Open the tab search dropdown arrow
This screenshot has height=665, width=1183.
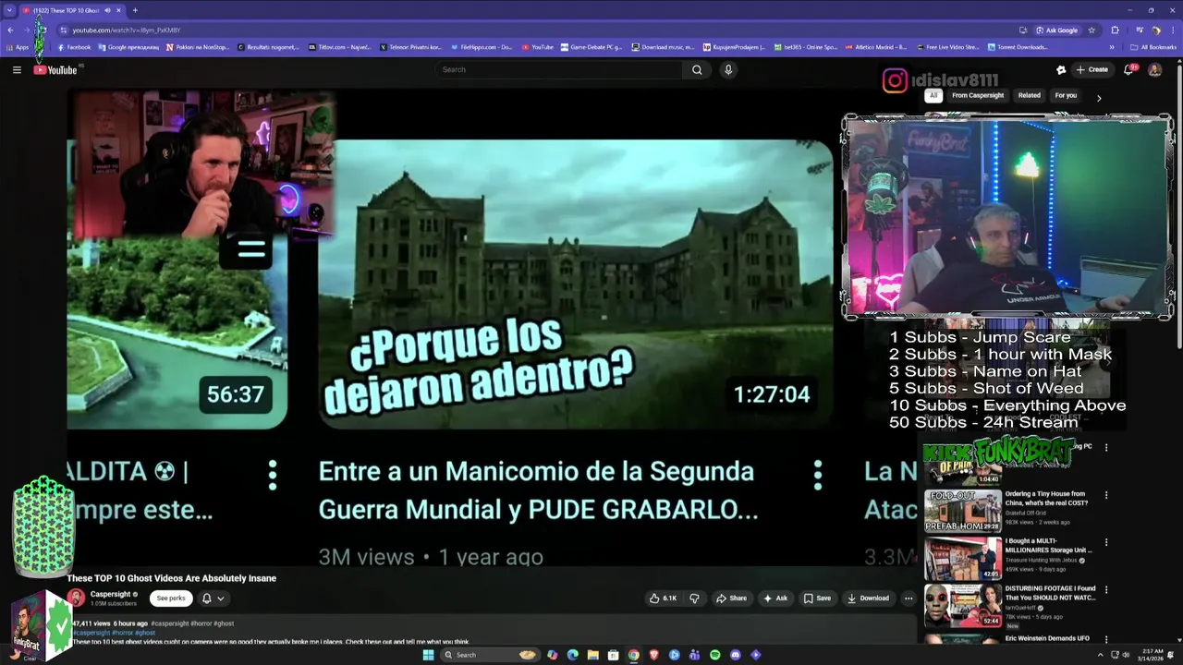[x=10, y=10]
